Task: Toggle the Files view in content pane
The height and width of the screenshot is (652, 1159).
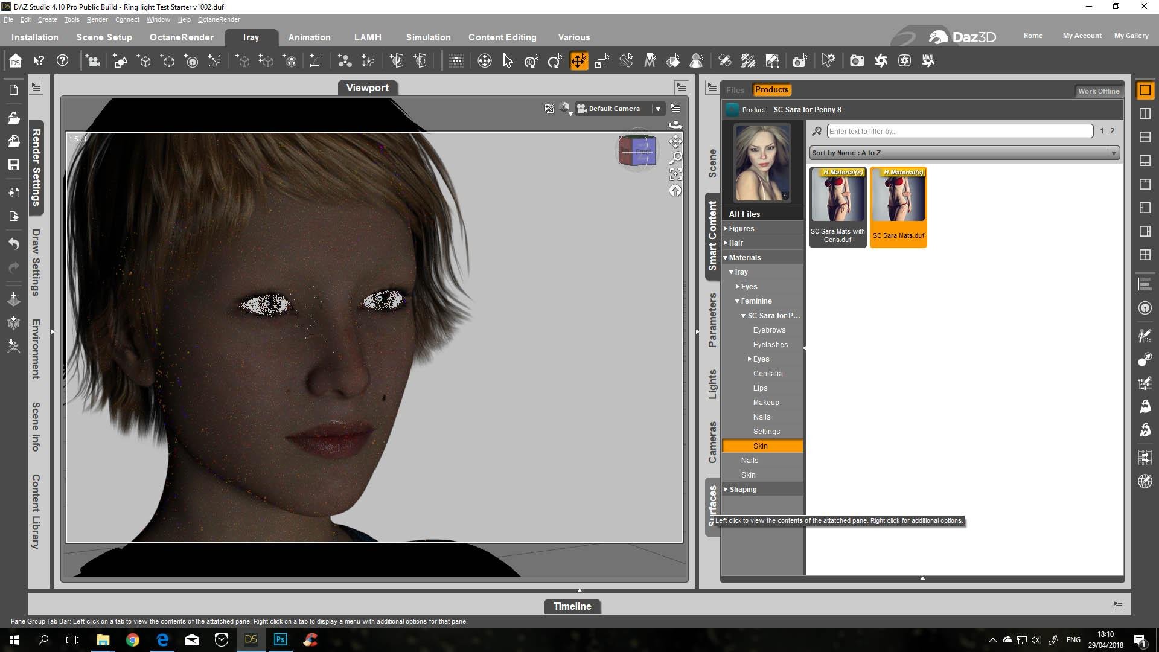Action: [735, 90]
